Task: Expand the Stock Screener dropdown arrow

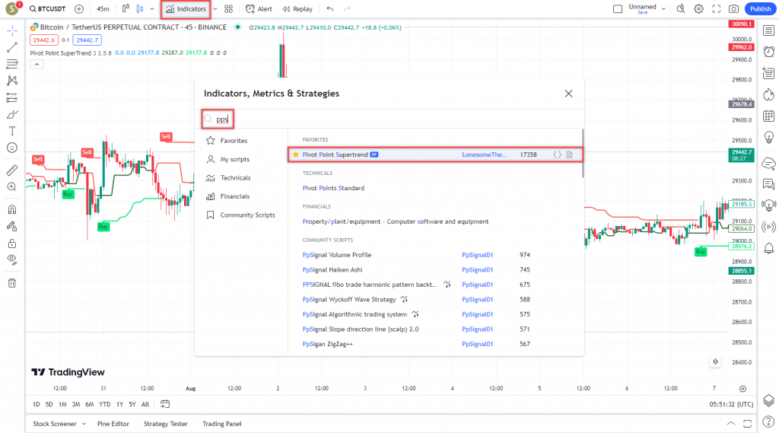Action: [x=84, y=424]
